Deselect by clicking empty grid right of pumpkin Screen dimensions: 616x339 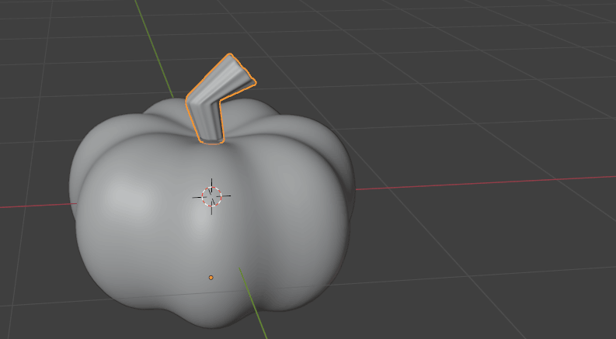pos(482,256)
